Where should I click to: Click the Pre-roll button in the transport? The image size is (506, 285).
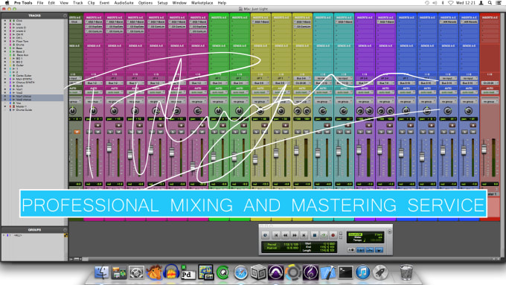272,245
